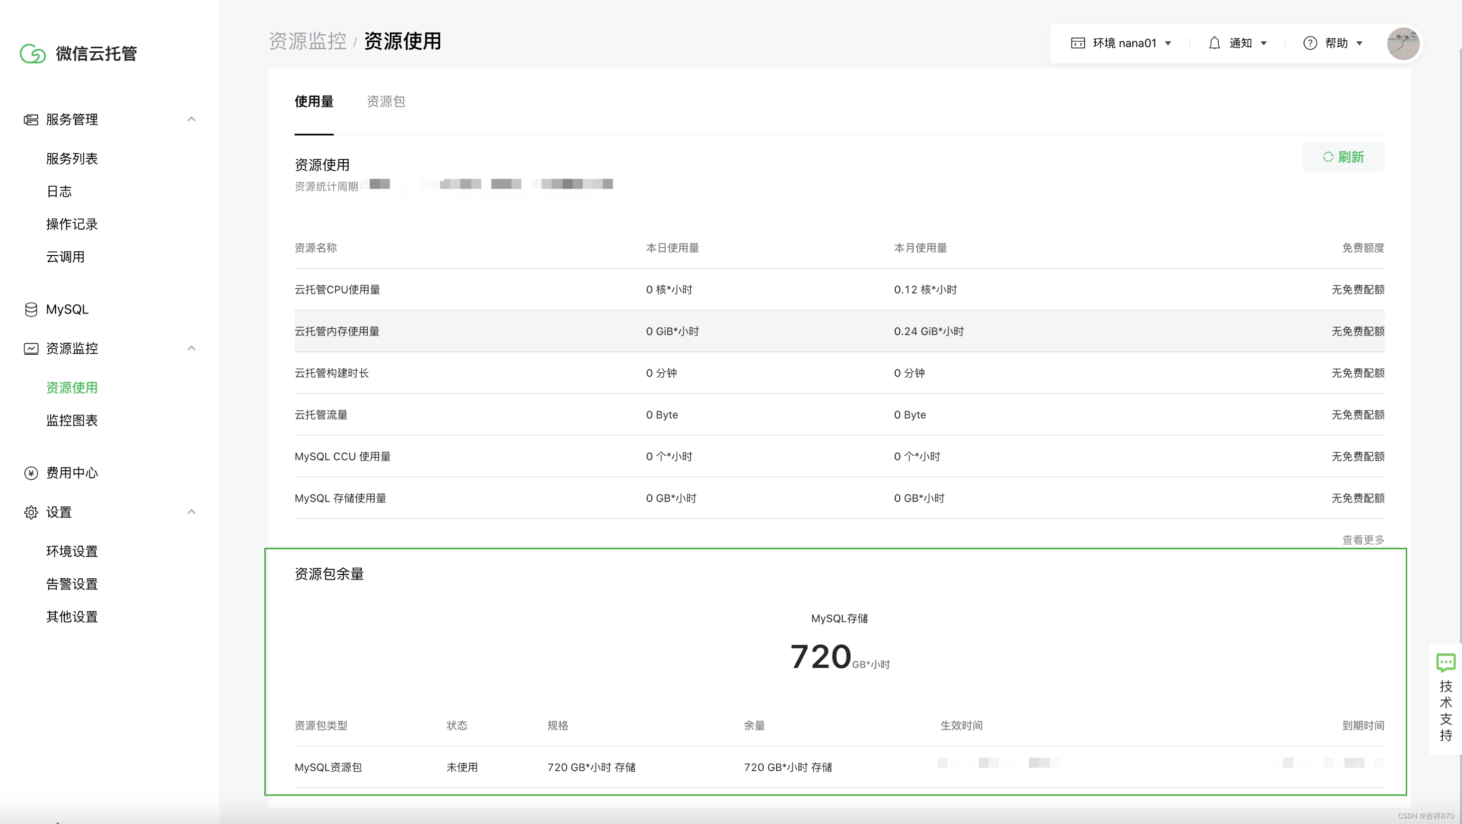This screenshot has width=1462, height=824.
Task: Click the MySQL CCU 使用量 row name
Action: click(x=342, y=456)
